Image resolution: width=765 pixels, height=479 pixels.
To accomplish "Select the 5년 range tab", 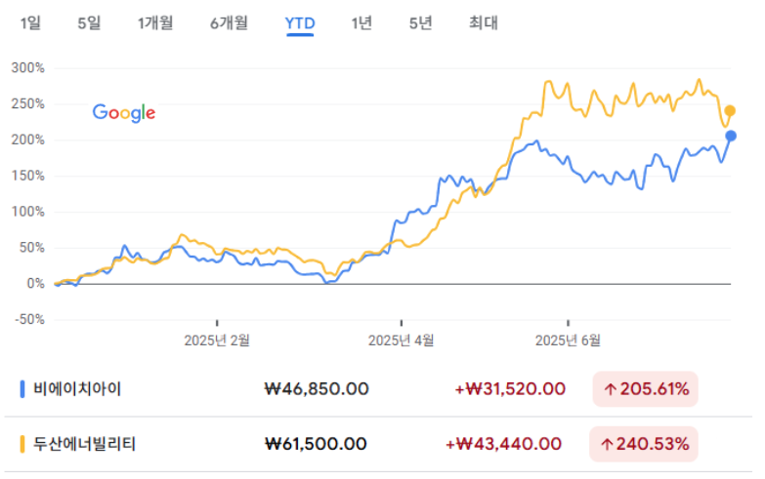I will pos(420,22).
